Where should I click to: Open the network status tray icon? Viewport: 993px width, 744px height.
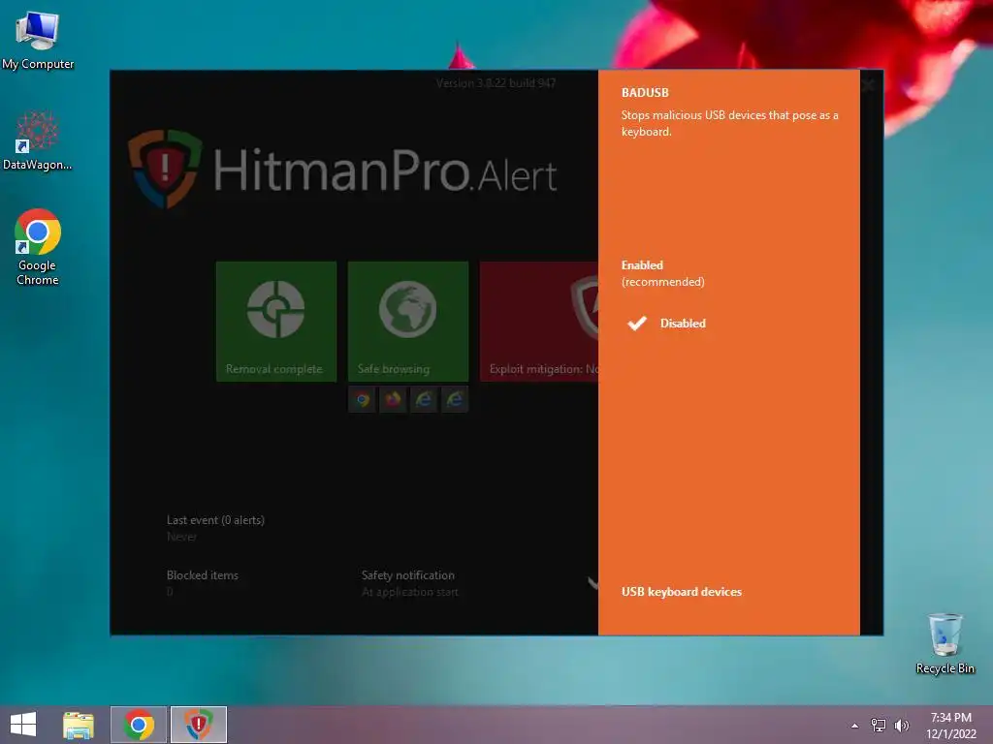pos(879,726)
